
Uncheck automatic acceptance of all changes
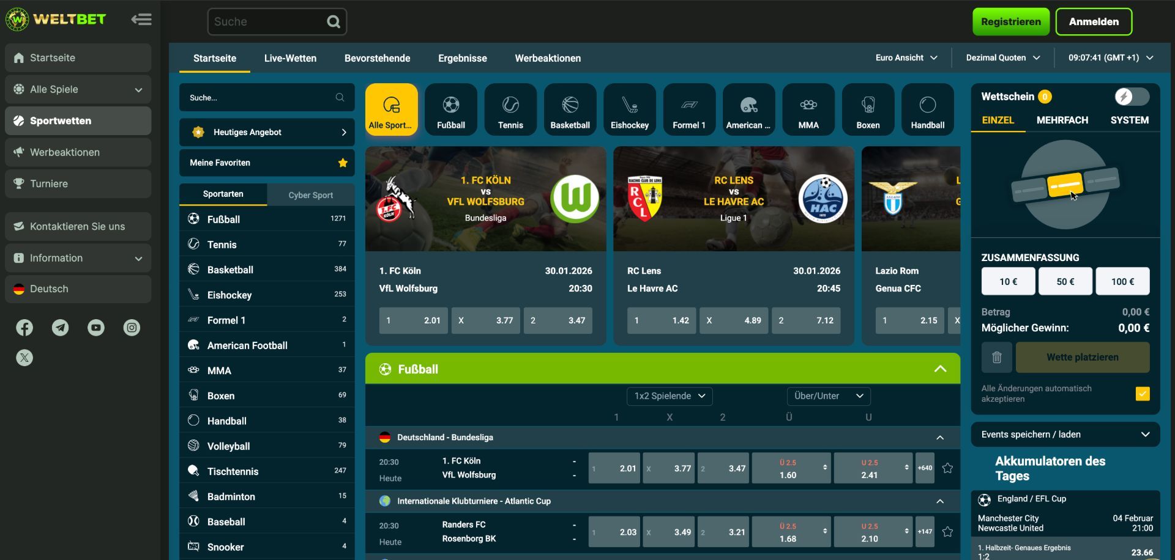click(1142, 394)
